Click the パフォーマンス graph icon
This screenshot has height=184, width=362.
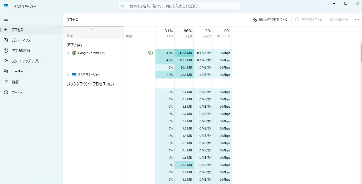point(6,40)
